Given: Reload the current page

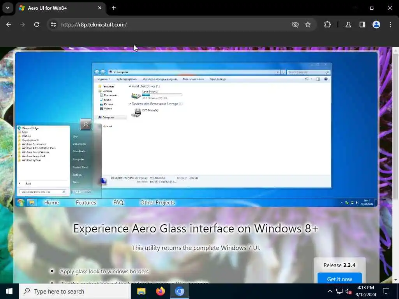Looking at the screenshot, I should (x=37, y=25).
